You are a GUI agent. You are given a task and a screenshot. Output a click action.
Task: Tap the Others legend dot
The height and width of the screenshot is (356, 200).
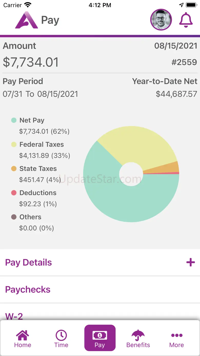[14, 217]
